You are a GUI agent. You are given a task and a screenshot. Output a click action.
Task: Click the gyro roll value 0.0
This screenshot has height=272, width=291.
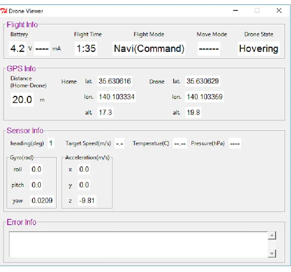click(36, 169)
